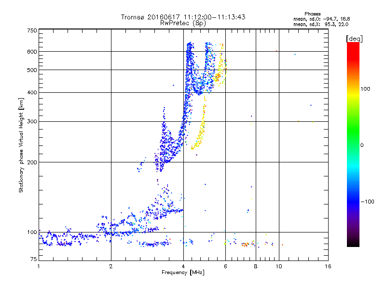Click the frequency axis tick "8"
Screen dimensions: 386x290
click(256, 266)
